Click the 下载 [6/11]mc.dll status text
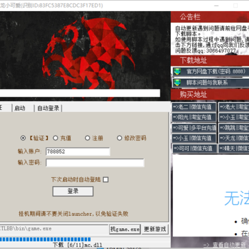Screen dimensions: 249x249 tap(77, 245)
